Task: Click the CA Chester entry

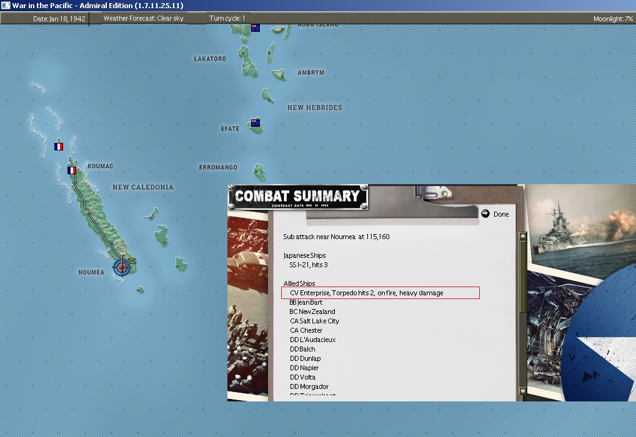Action: tap(306, 330)
